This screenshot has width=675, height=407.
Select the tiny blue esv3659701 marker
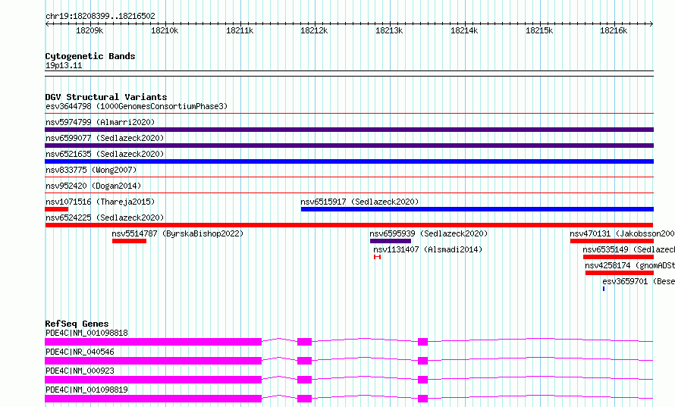click(x=604, y=289)
